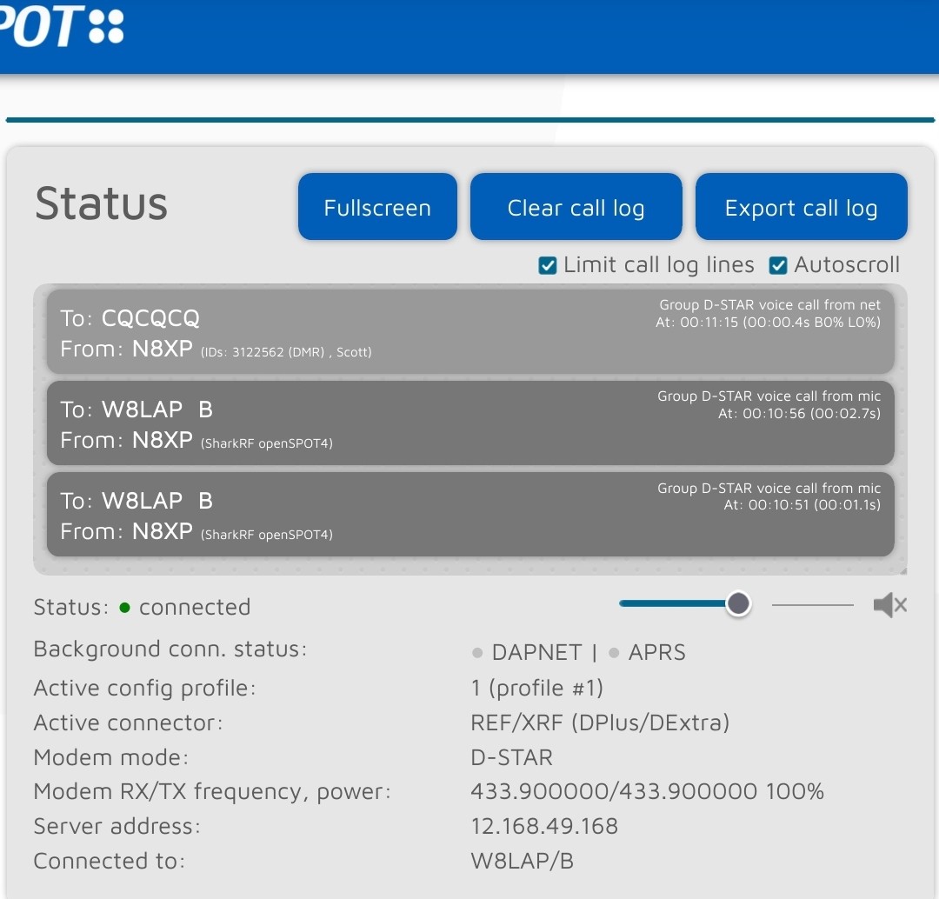939x899 pixels.
Task: Uncheck the Limit call log lines checkbox
Action: (548, 266)
